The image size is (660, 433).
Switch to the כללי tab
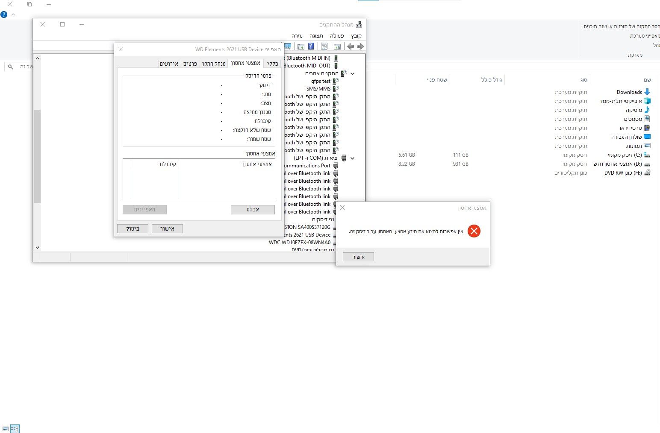[x=272, y=64]
